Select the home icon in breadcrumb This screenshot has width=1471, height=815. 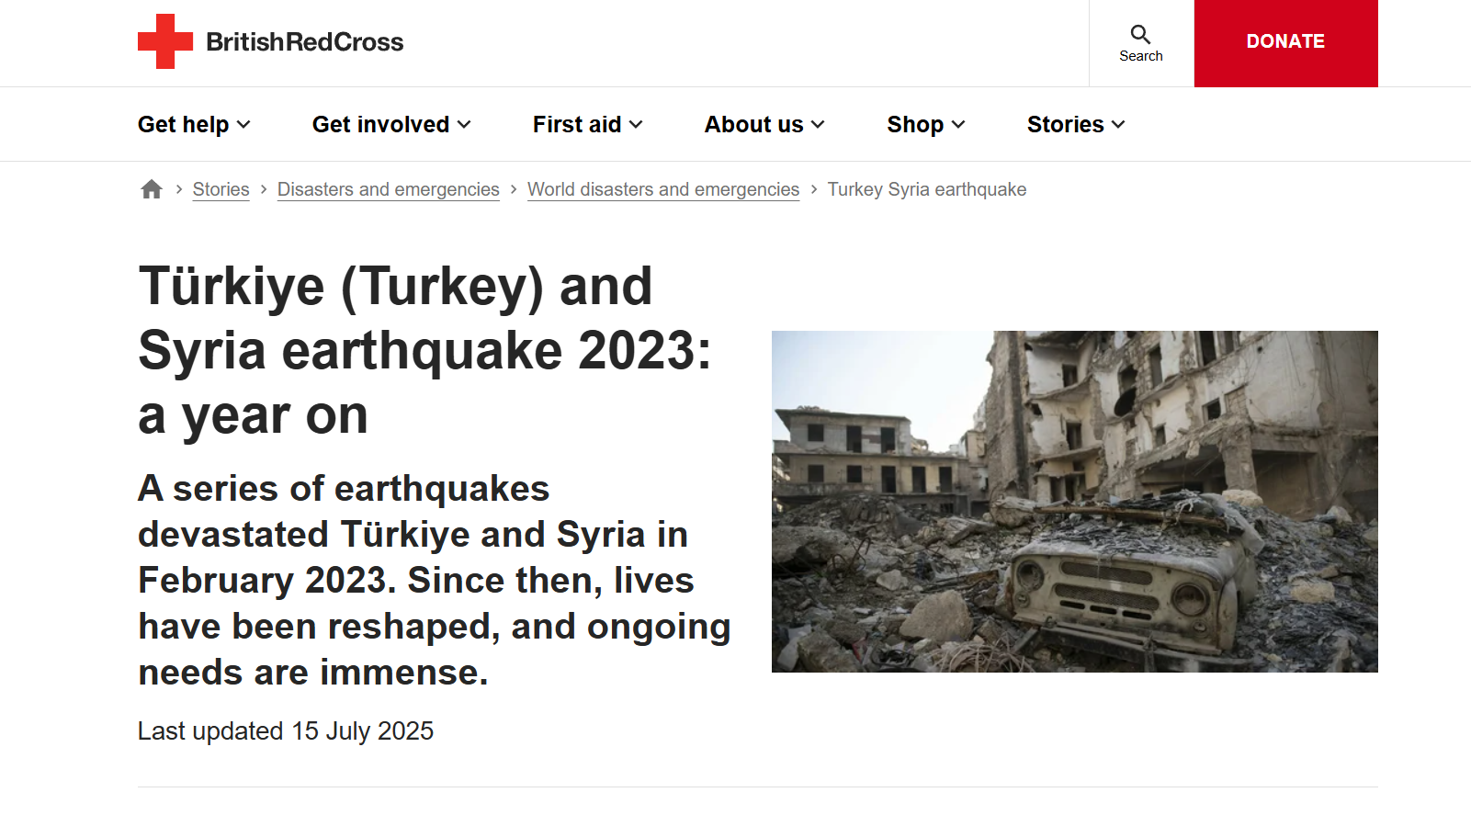(152, 188)
